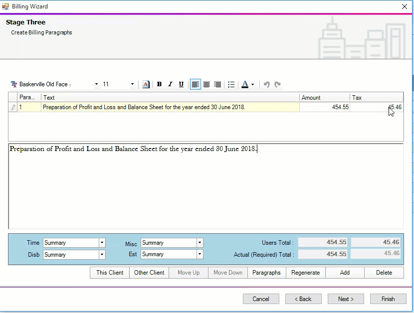Toggle underline formatting
The image size is (414, 313).
click(x=181, y=84)
